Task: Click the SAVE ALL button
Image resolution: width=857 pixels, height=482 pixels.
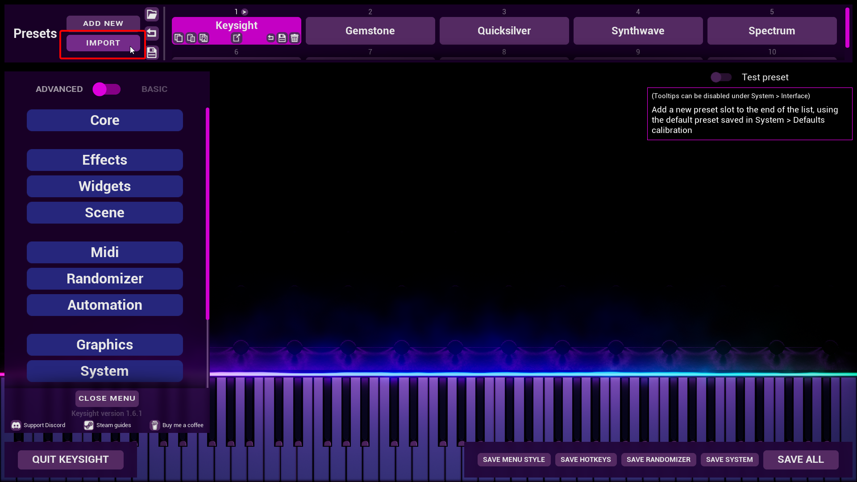Action: coord(800,460)
